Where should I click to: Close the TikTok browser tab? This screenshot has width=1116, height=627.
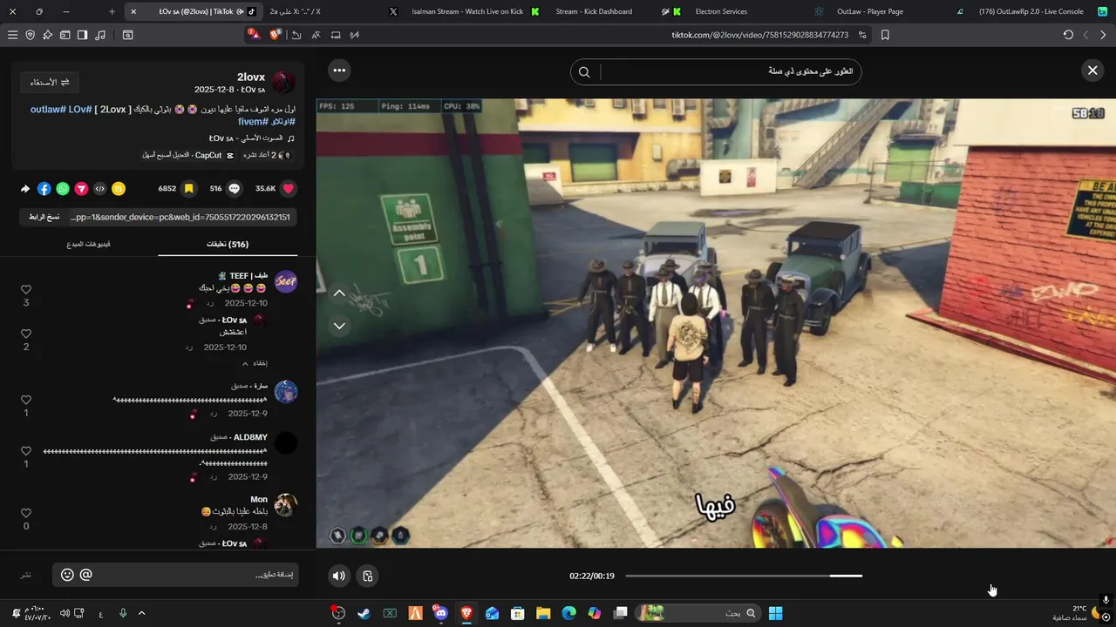pyautogui.click(x=133, y=11)
